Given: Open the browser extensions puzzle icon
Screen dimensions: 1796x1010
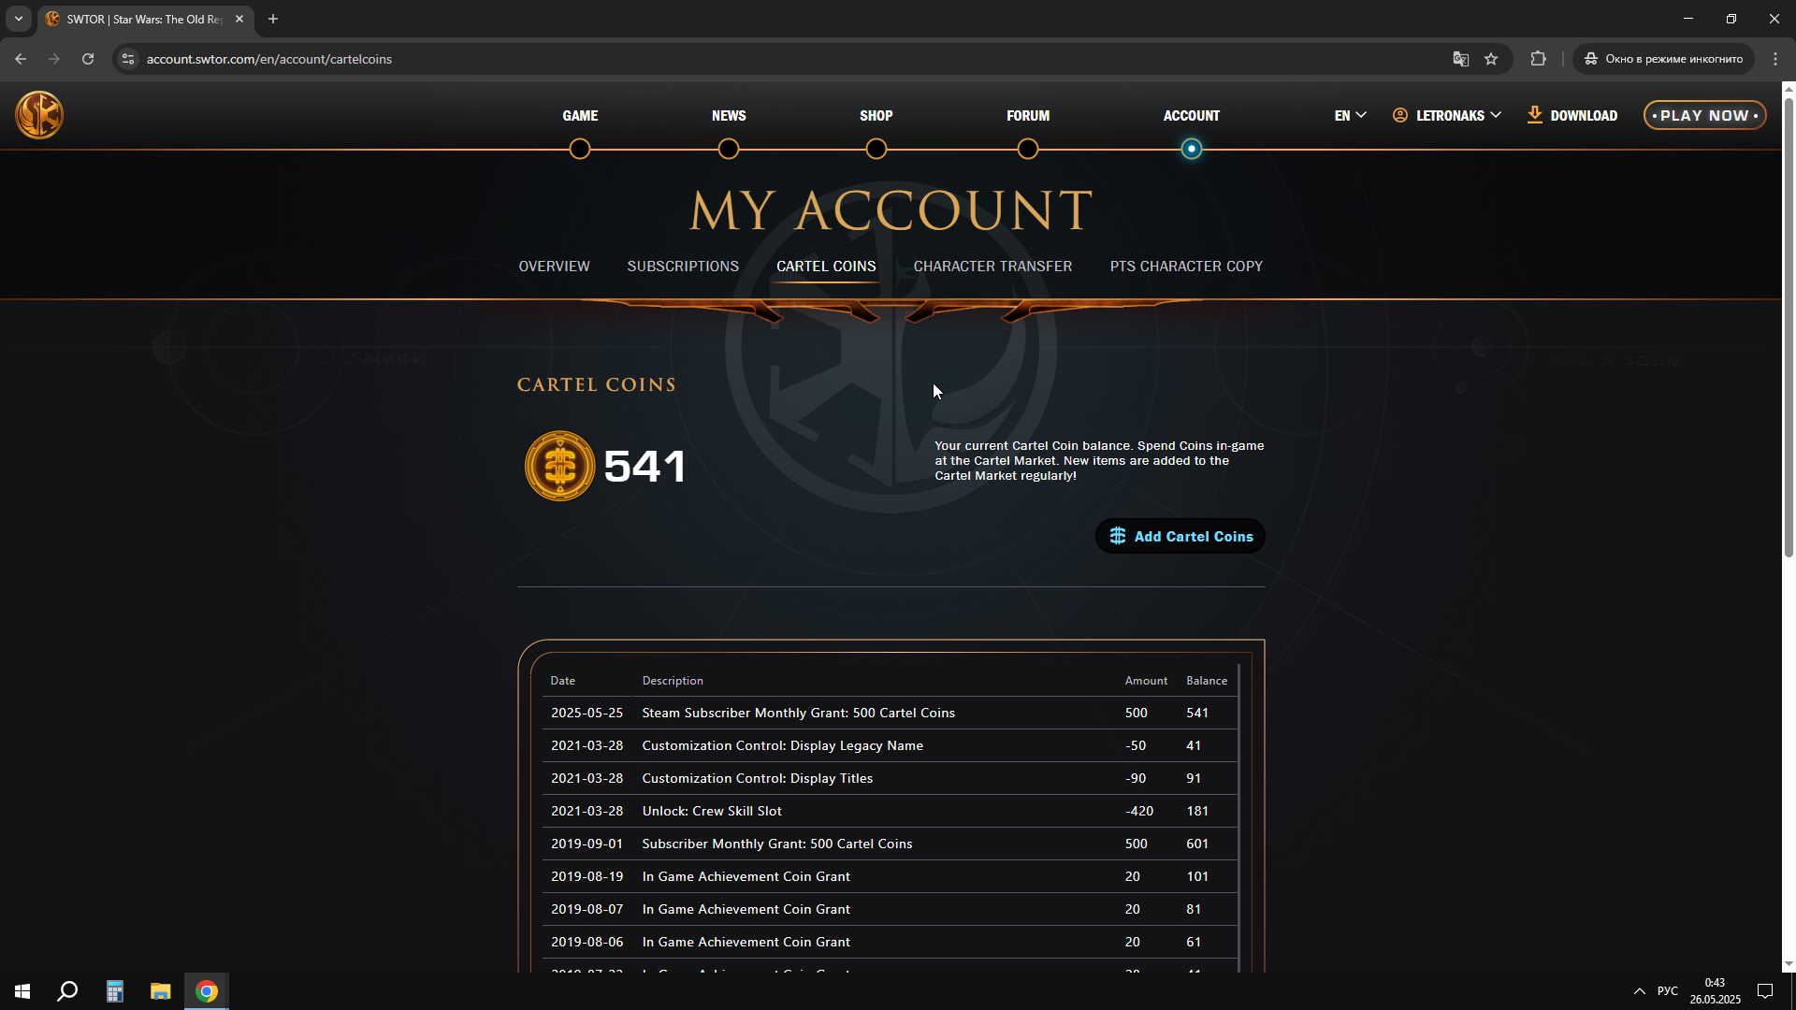Looking at the screenshot, I should [x=1538, y=59].
